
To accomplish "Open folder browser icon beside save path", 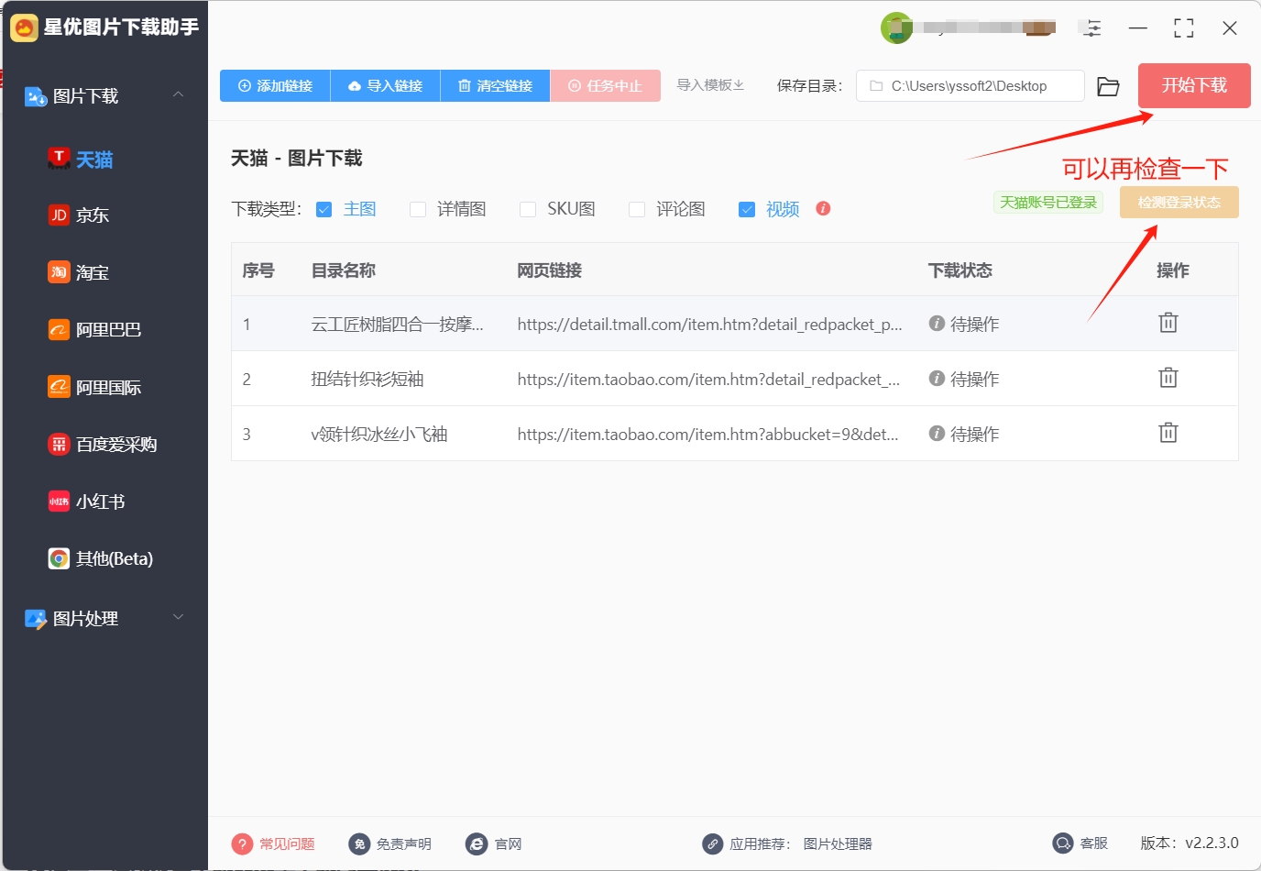I will pyautogui.click(x=1108, y=86).
